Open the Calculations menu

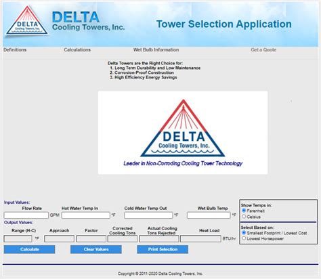pos(77,50)
